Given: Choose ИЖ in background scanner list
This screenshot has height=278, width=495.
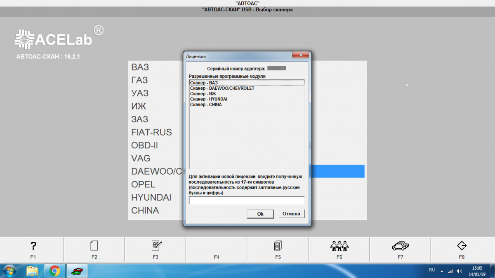Looking at the screenshot, I should click(139, 106).
